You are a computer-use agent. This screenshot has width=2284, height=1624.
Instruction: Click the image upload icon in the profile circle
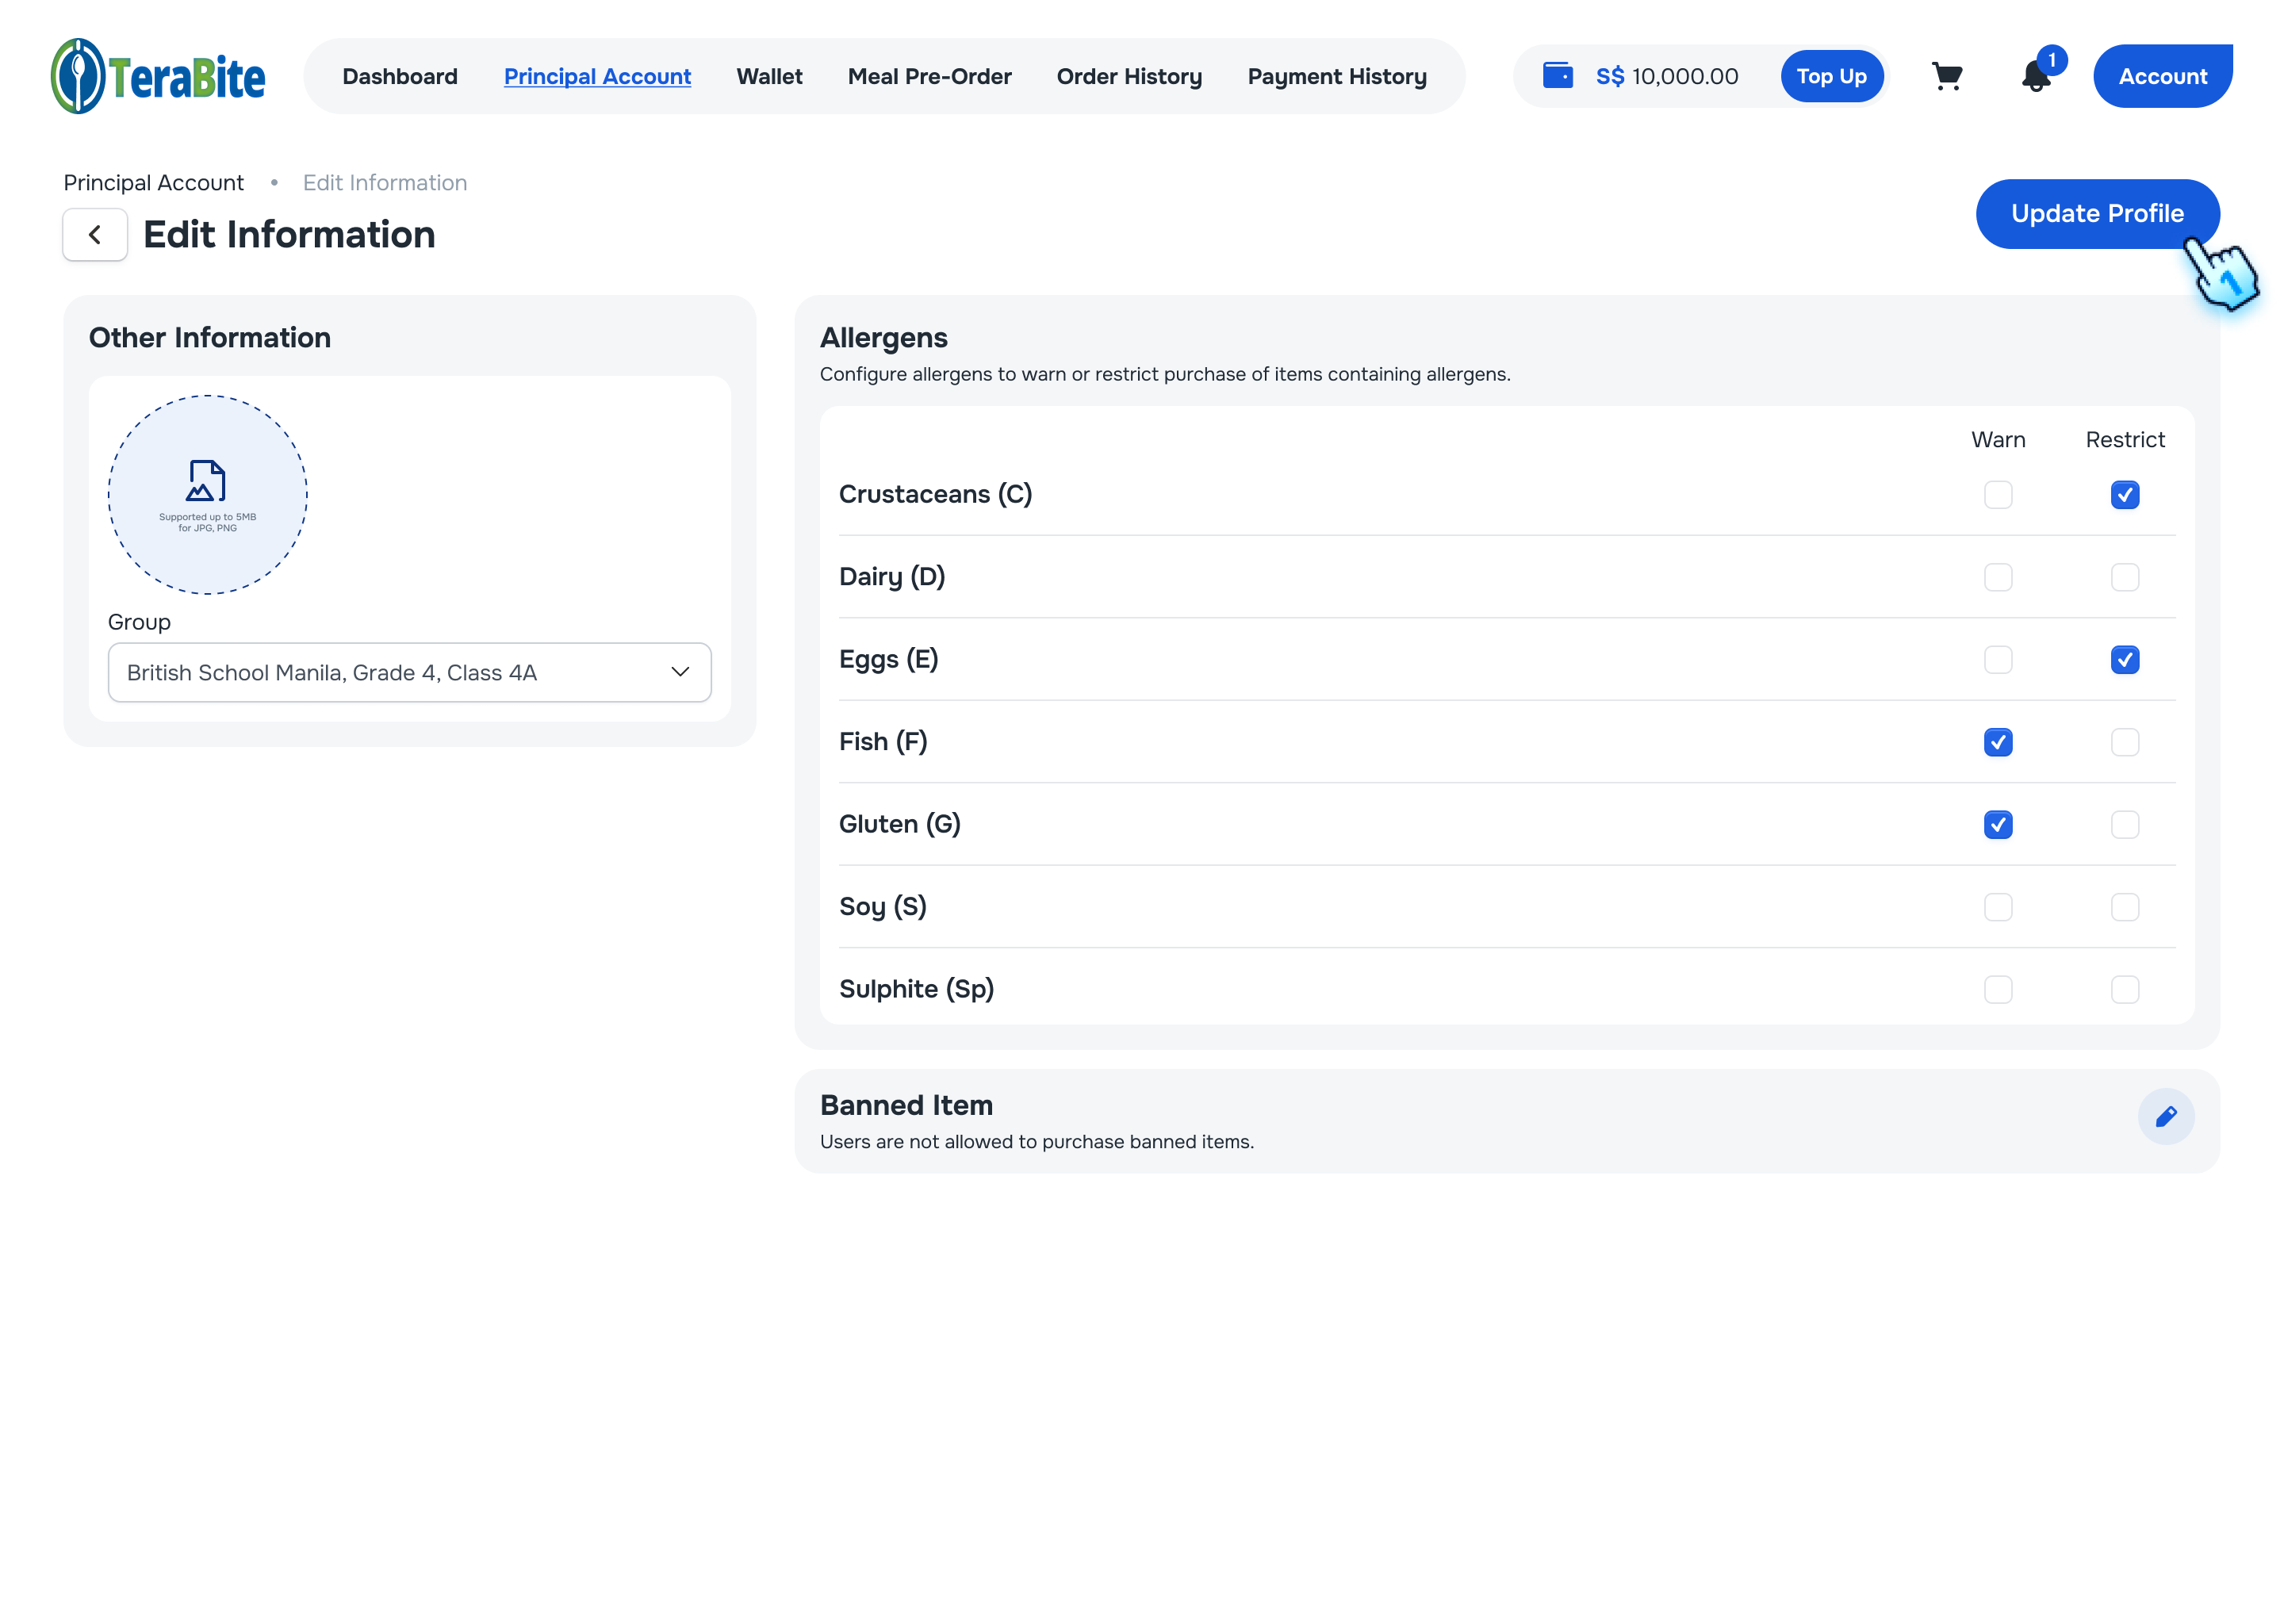point(207,481)
